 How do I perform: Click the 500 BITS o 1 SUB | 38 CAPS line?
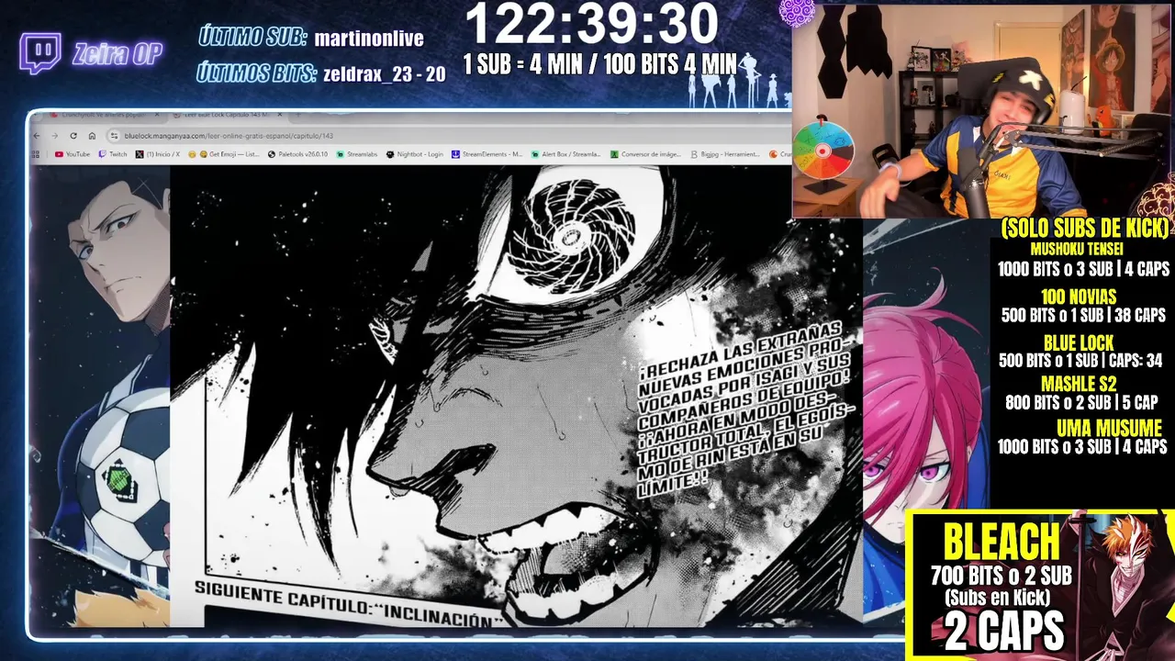(x=1083, y=316)
